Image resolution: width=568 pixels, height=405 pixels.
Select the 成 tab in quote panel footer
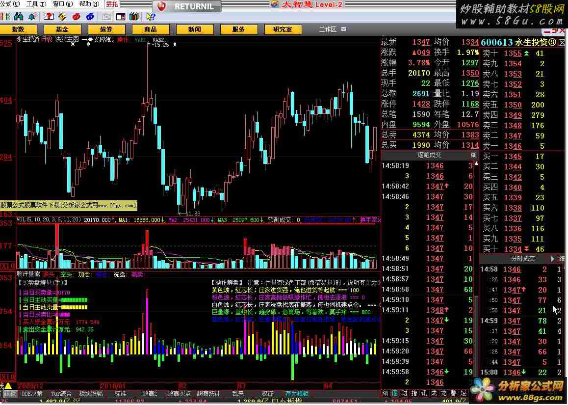434,393
